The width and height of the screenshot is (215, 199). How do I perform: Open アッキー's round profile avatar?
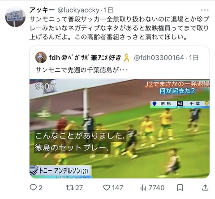coord(15,17)
